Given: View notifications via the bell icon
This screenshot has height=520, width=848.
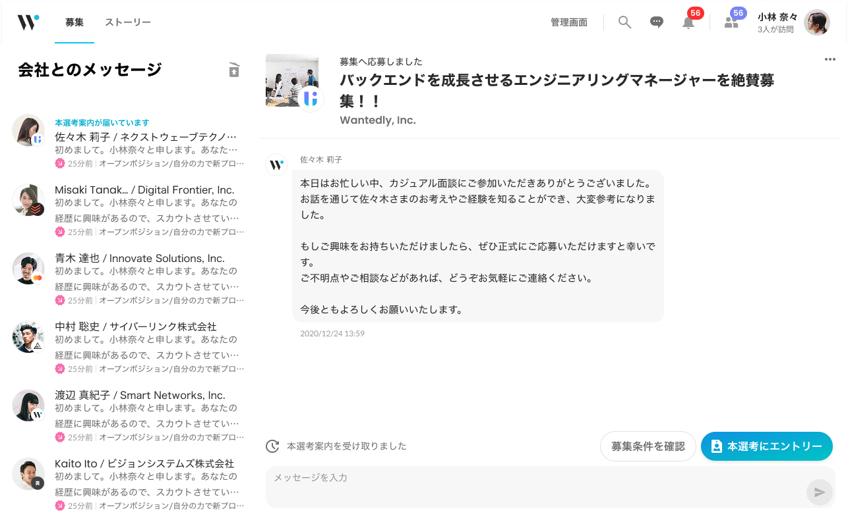Looking at the screenshot, I should point(688,23).
